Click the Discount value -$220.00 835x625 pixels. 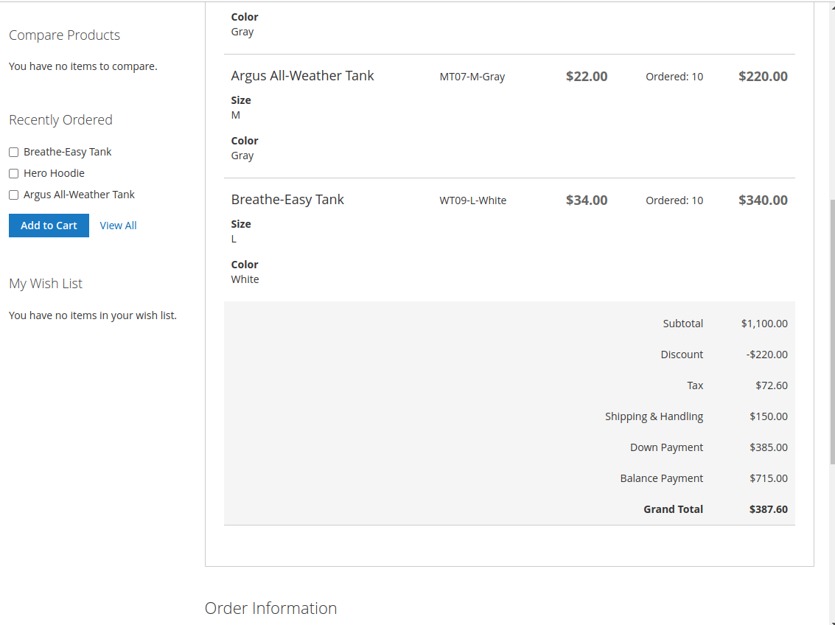766,355
